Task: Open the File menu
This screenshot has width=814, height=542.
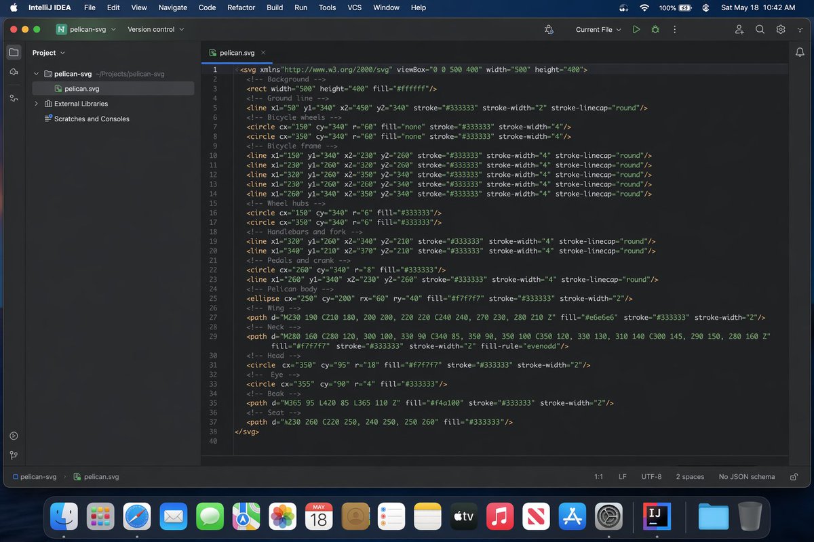Action: click(90, 7)
